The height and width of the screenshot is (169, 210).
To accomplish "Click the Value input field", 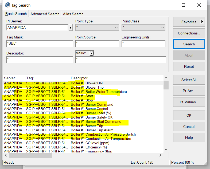I will tap(120, 60).
